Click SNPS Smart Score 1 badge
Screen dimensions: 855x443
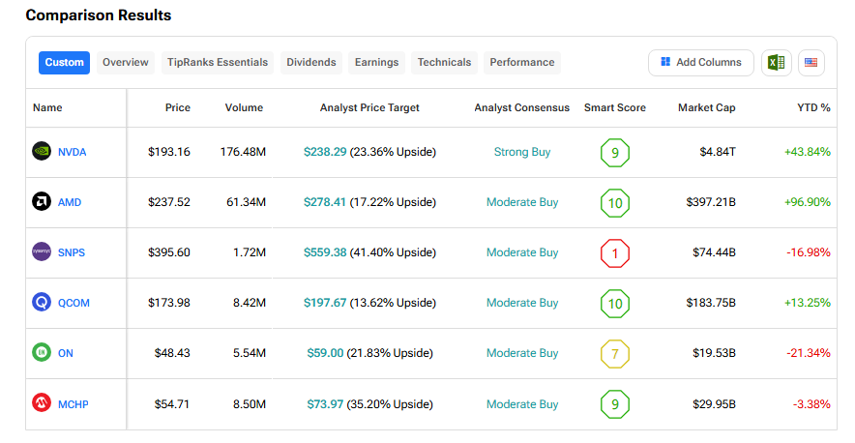click(614, 252)
